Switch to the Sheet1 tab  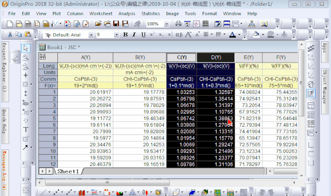coord(68,171)
